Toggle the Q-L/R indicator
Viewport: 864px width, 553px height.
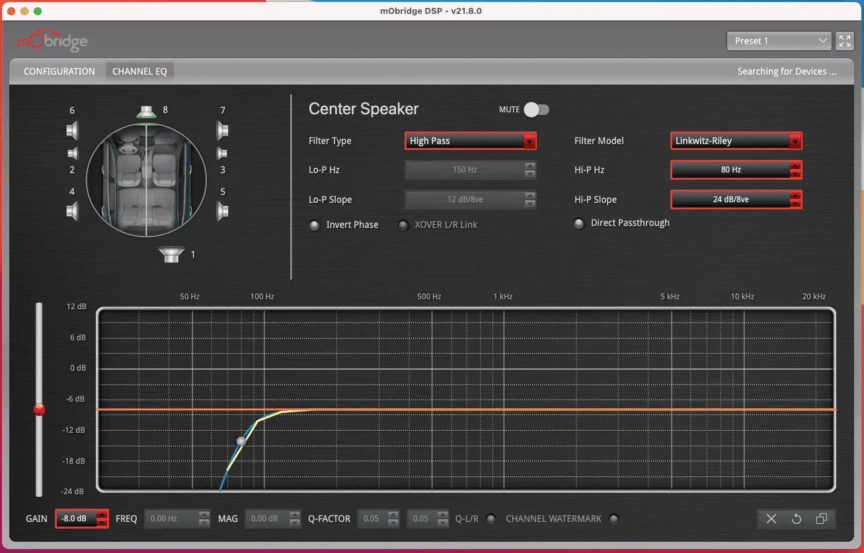point(491,519)
